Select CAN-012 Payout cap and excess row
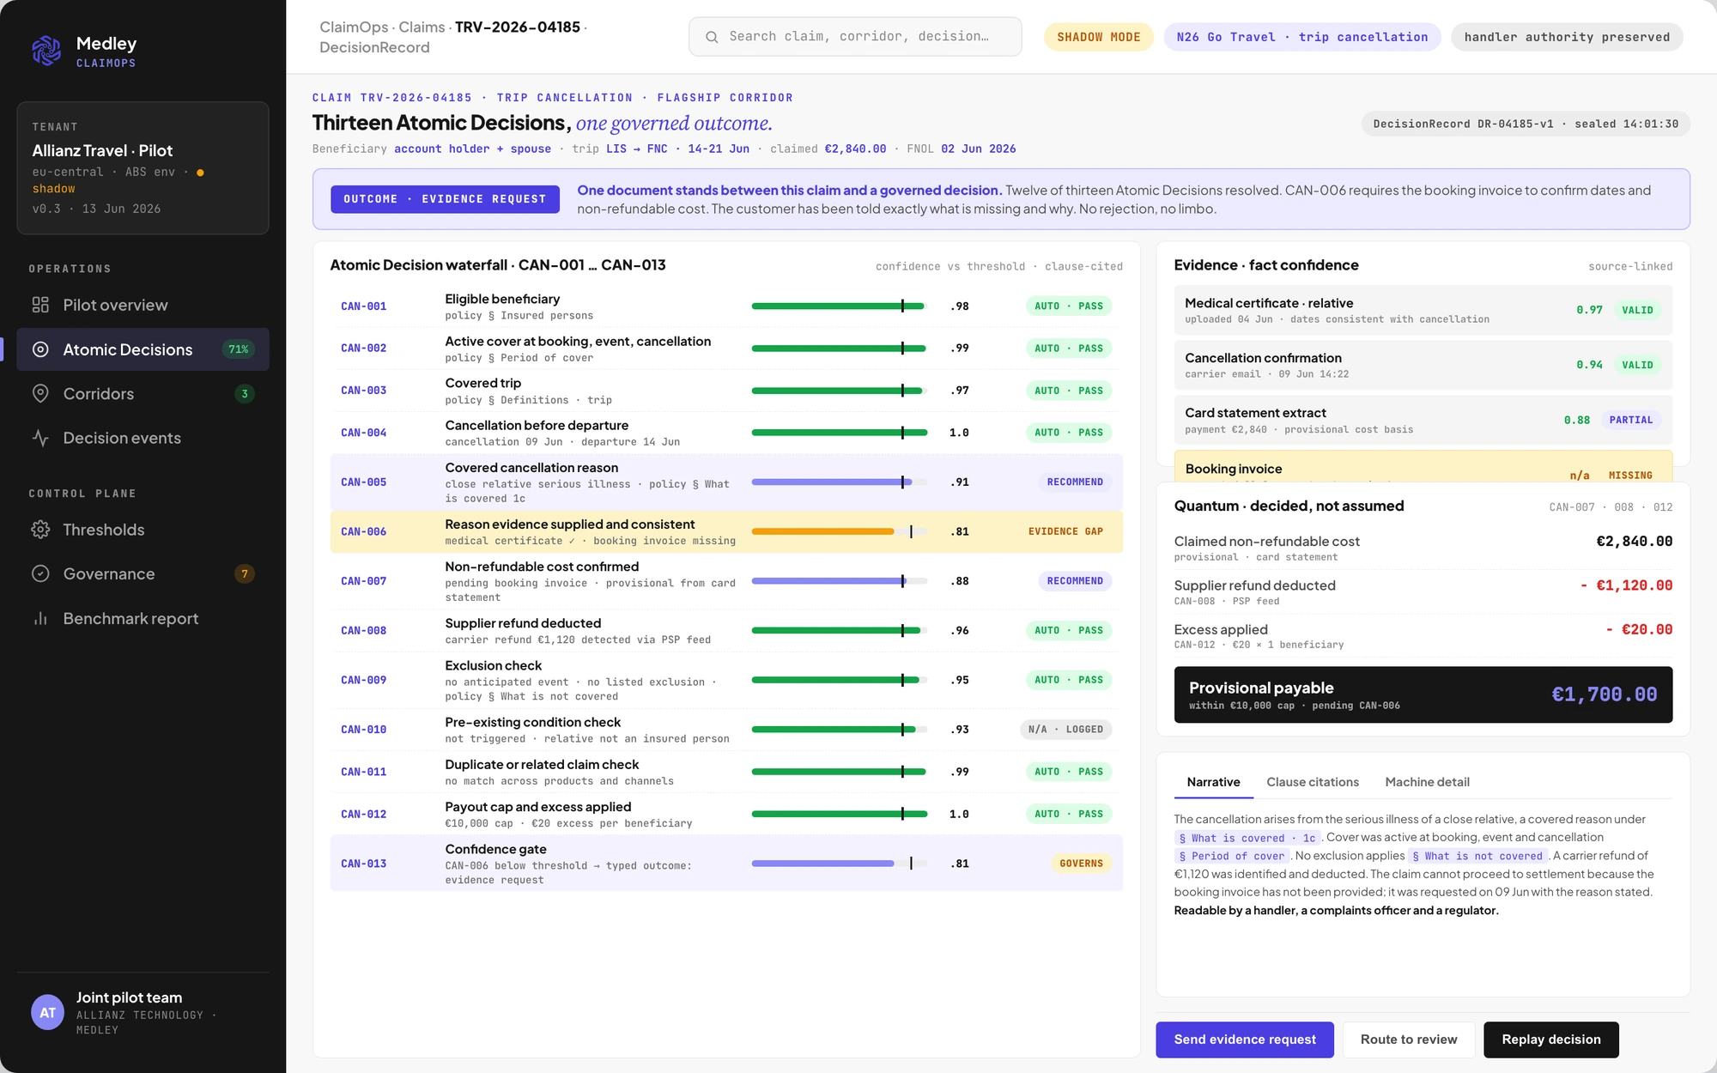1717x1073 pixels. click(x=726, y=814)
